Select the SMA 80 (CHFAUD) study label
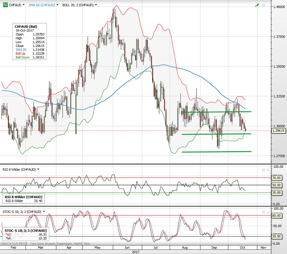This screenshot has width=287, height=254. tap(42, 5)
